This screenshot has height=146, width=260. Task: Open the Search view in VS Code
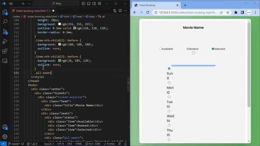[5, 21]
